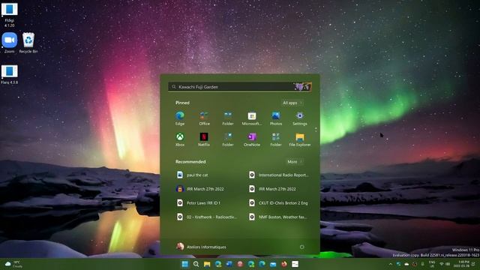Launch the Xbox app

coord(180,139)
